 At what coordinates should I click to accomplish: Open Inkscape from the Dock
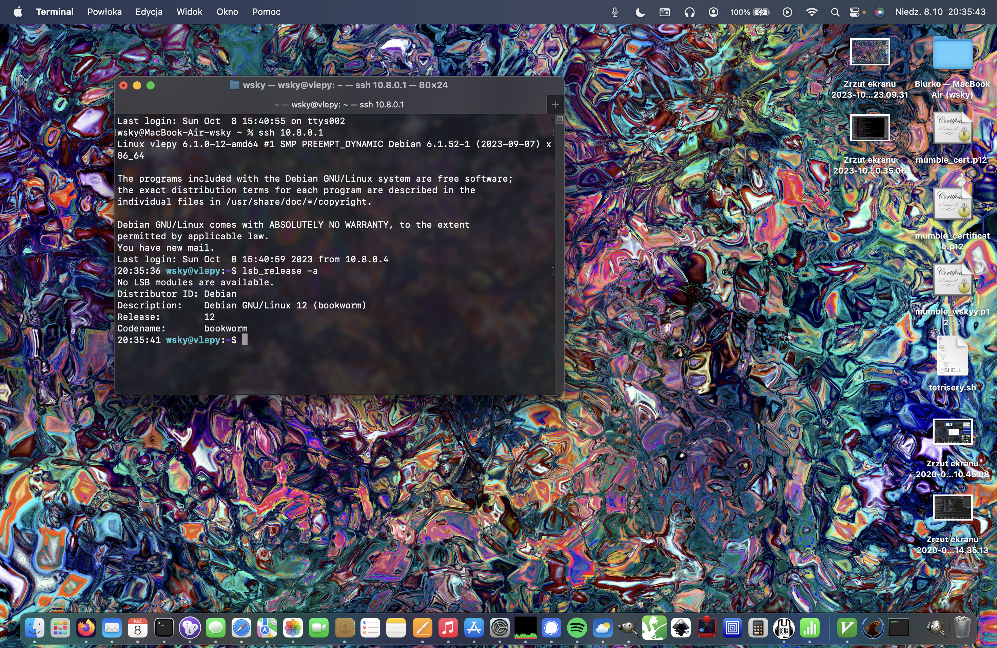pyautogui.click(x=681, y=628)
